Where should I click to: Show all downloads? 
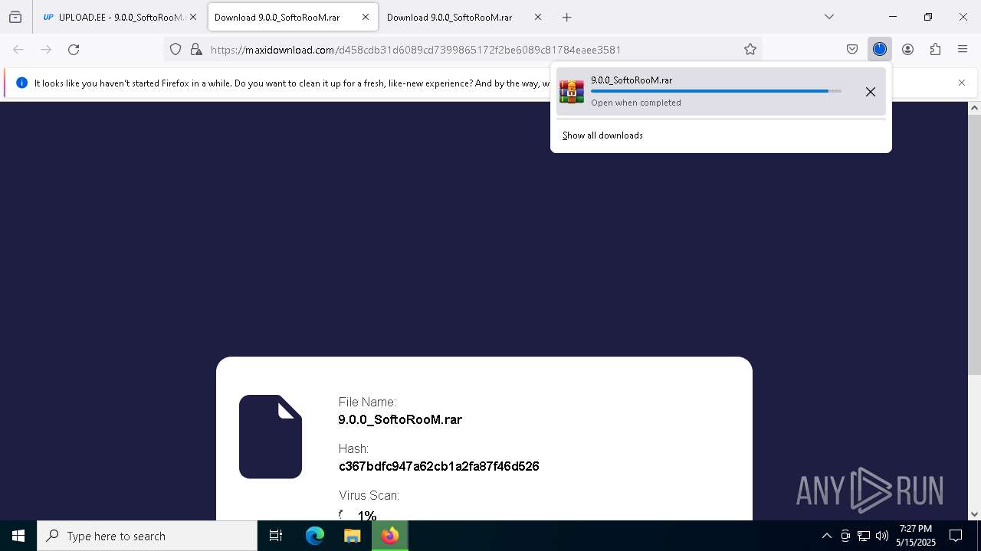(x=602, y=135)
